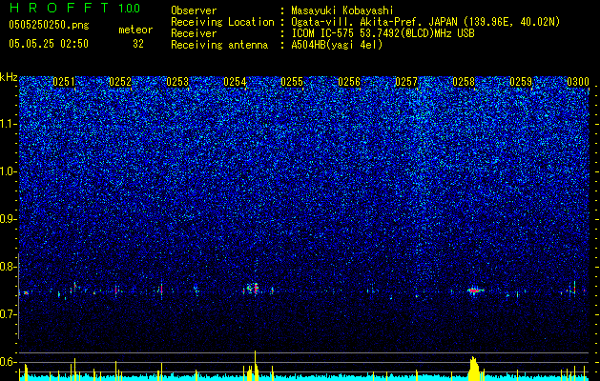
Task: Click the meteor label
Action: pos(135,30)
